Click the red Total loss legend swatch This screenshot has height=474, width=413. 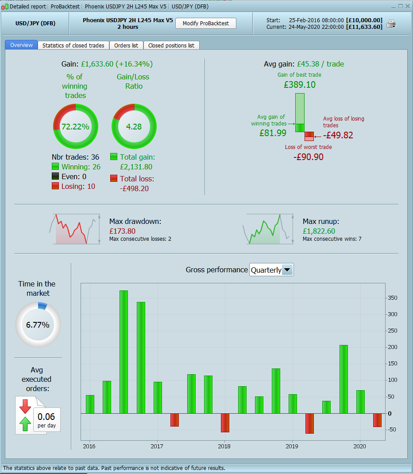click(114, 178)
